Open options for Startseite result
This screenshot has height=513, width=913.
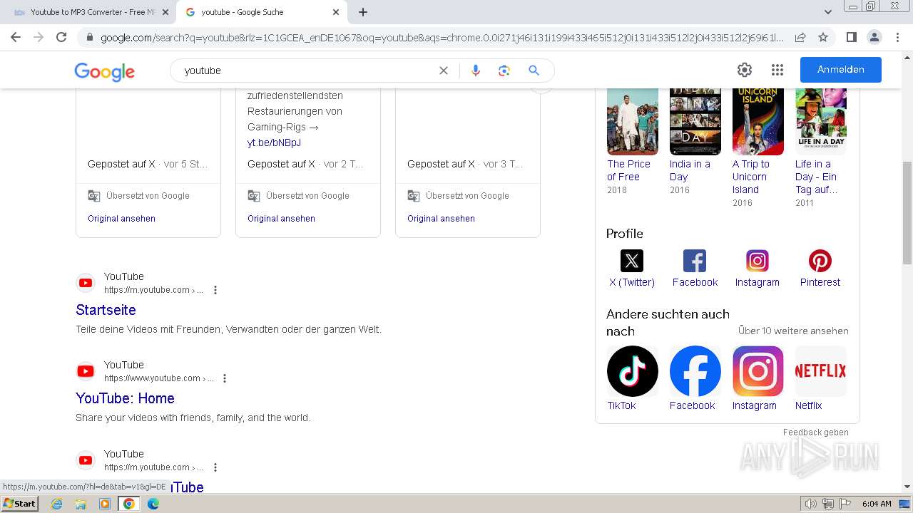point(215,290)
